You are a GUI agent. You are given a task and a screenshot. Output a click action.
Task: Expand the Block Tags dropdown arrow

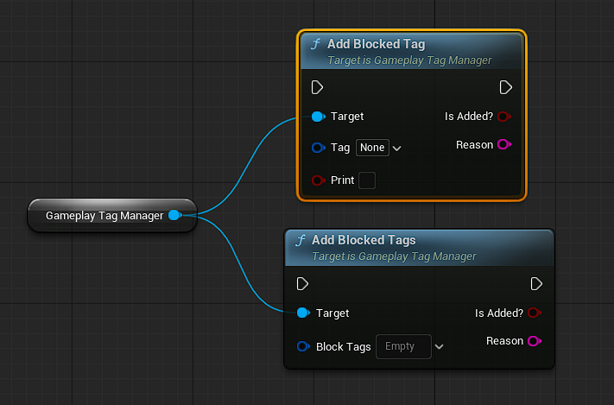(x=440, y=347)
